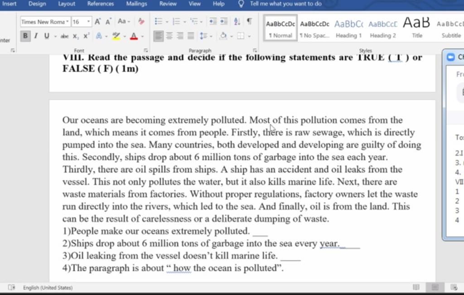This screenshot has width=464, height=295.
Task: Apply the Title style
Action: (x=417, y=29)
